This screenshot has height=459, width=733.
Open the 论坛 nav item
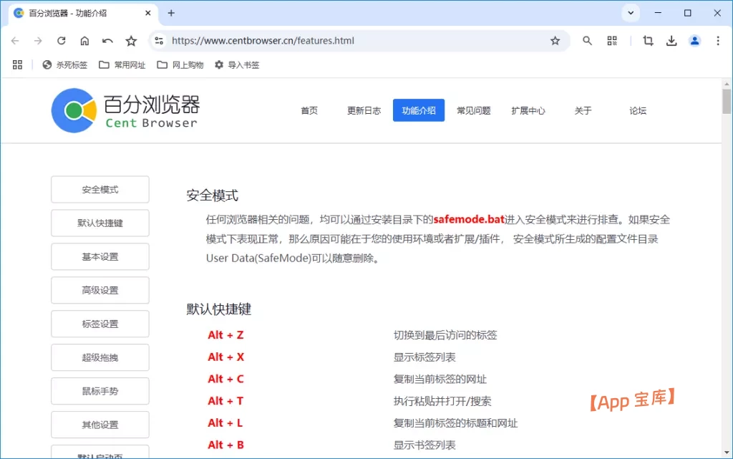point(638,111)
